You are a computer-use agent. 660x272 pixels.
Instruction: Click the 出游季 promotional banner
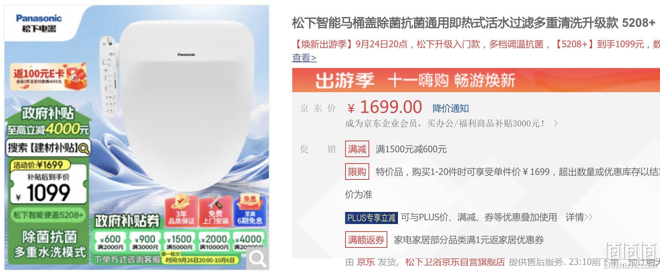476,80
